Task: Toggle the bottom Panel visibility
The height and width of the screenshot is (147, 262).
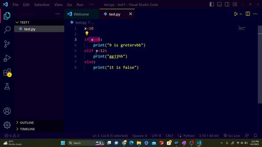Action: [x=219, y=4]
